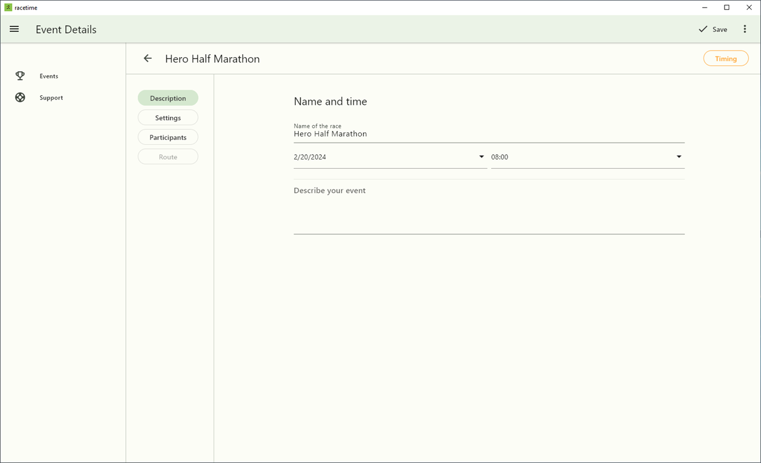This screenshot has height=463, width=761.
Task: Click the back arrow beside Hero Half Marathon
Action: [x=148, y=58]
